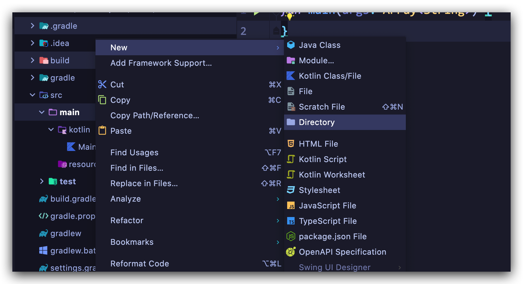Viewport: 523px width, 284px height.
Task: Click the OpenAPI Specification icon
Action: pos(291,252)
